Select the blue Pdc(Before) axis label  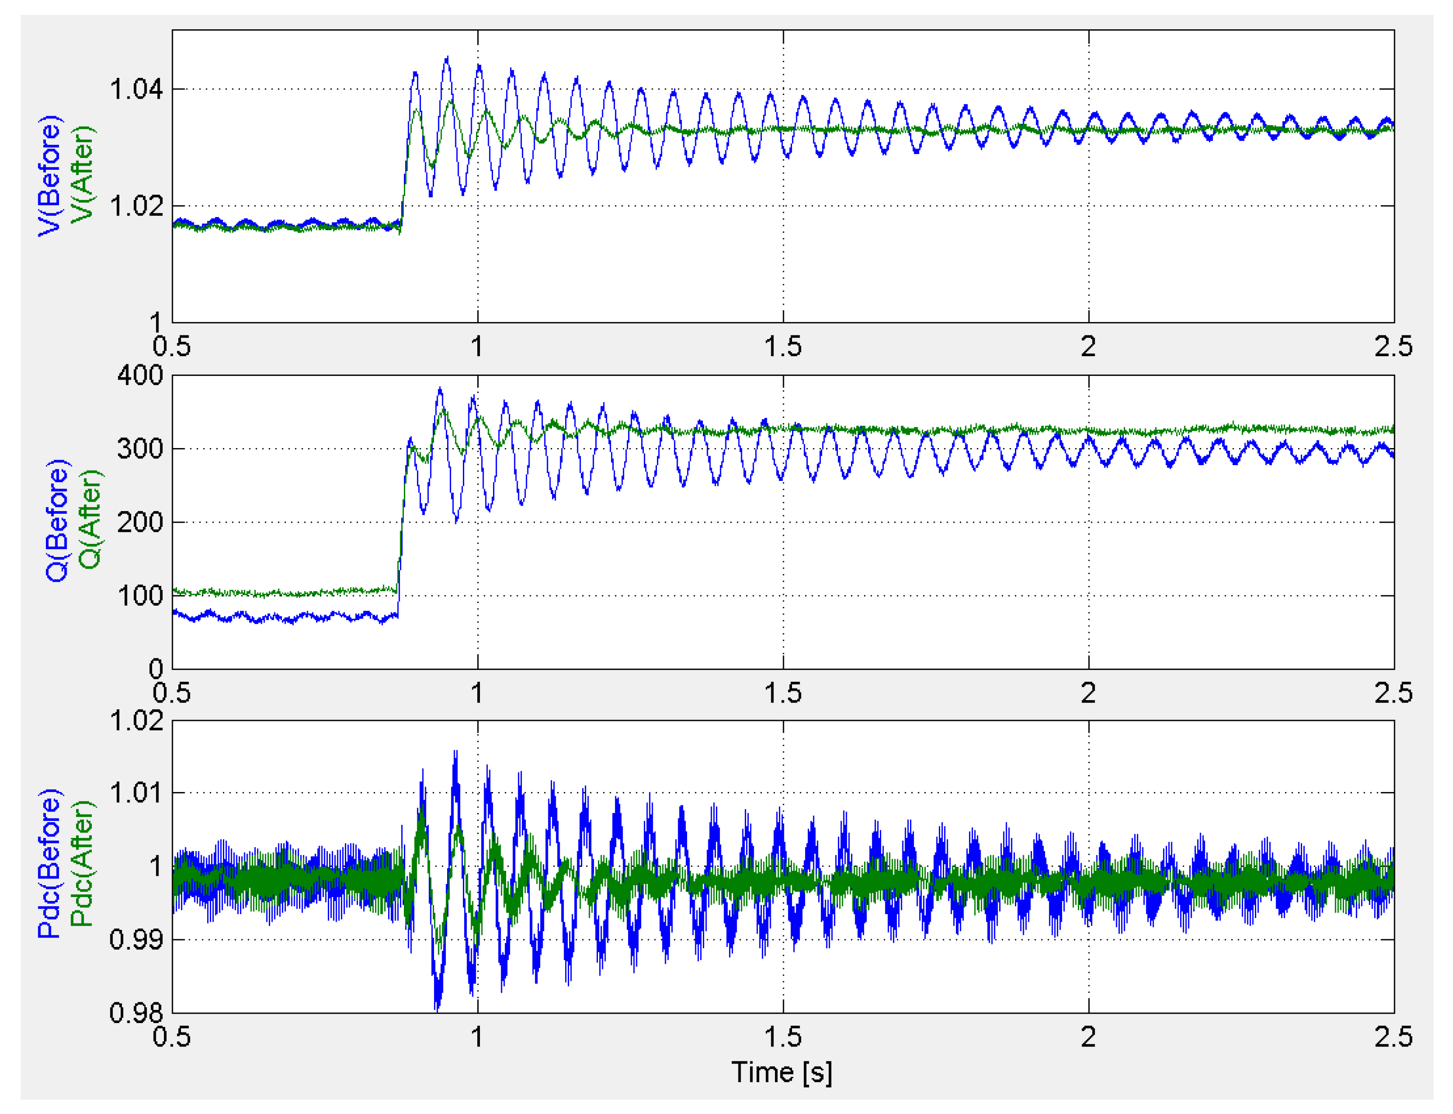[50, 864]
